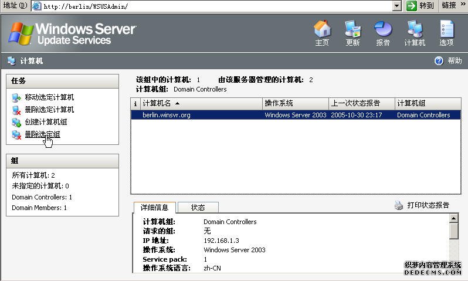Click the IP address value 192.168.1.3

[221, 241]
